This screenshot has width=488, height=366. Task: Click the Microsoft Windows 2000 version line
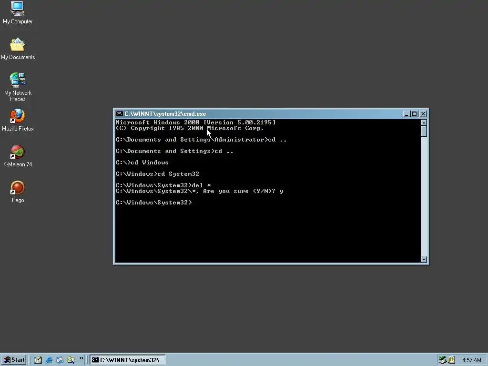tap(195, 122)
